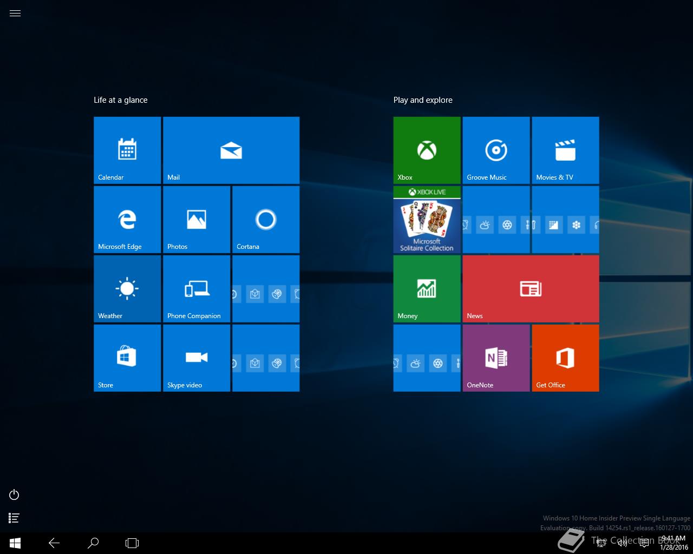Open the News tile

pos(531,289)
